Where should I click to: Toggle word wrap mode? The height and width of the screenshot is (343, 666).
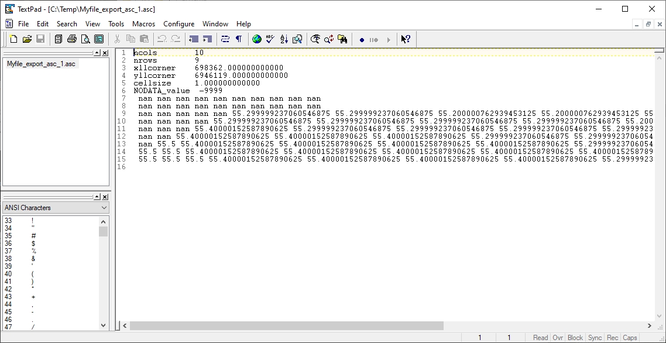click(x=224, y=39)
